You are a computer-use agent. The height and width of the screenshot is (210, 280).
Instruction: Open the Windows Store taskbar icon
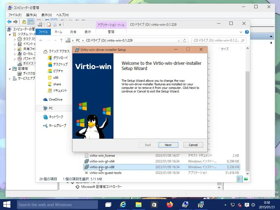pyautogui.click(x=154, y=205)
